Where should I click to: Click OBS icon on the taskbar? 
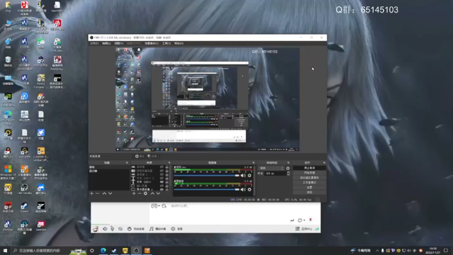pos(136,250)
